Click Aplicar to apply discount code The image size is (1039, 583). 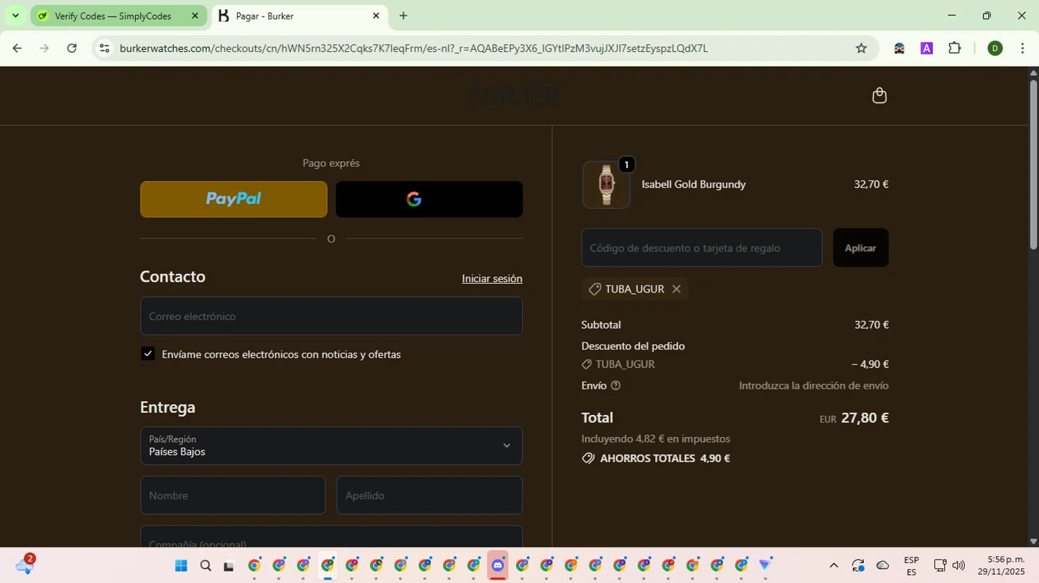tap(860, 248)
